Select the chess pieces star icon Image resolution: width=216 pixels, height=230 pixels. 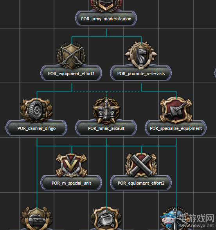pos(106,110)
